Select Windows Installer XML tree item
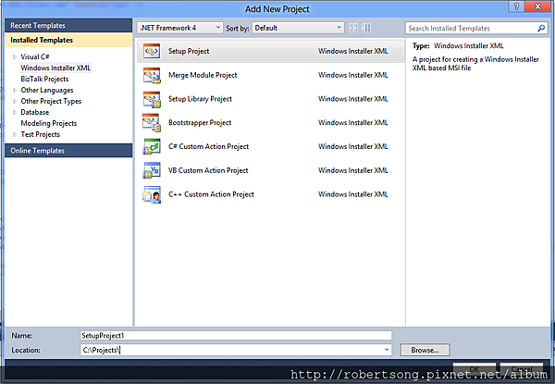This screenshot has height=384, width=555. point(55,68)
